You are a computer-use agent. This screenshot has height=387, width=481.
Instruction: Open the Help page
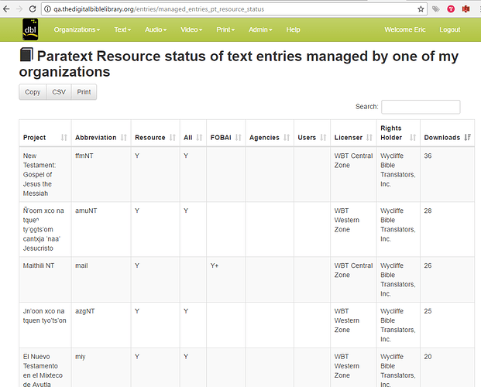293,29
